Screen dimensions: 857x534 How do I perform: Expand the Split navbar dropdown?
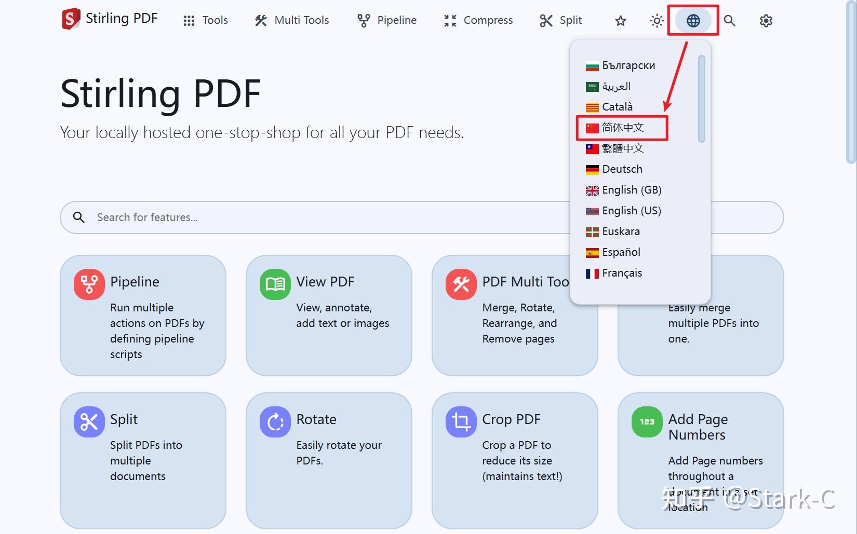[561, 20]
